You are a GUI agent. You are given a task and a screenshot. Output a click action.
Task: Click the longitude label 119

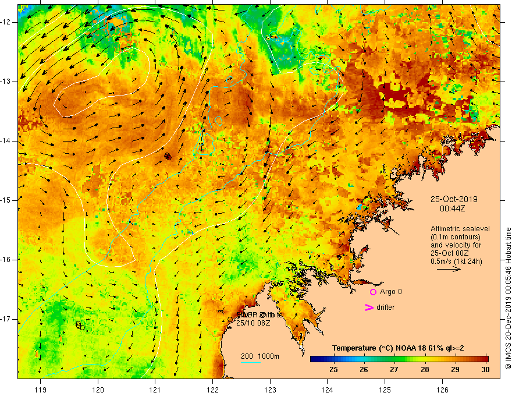41,390
